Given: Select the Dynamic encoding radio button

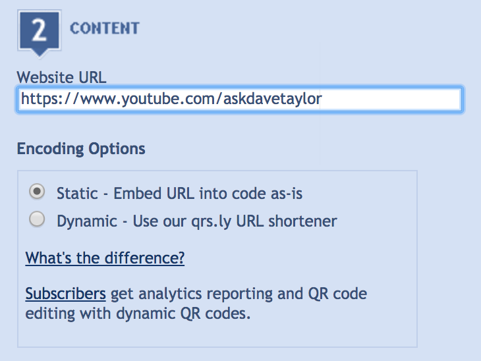Looking at the screenshot, I should click(x=37, y=219).
